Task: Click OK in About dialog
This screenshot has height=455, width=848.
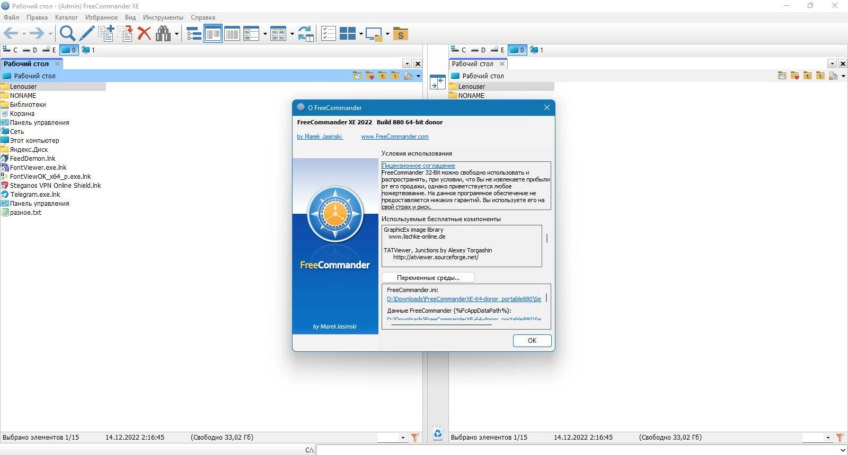Action: coord(532,341)
